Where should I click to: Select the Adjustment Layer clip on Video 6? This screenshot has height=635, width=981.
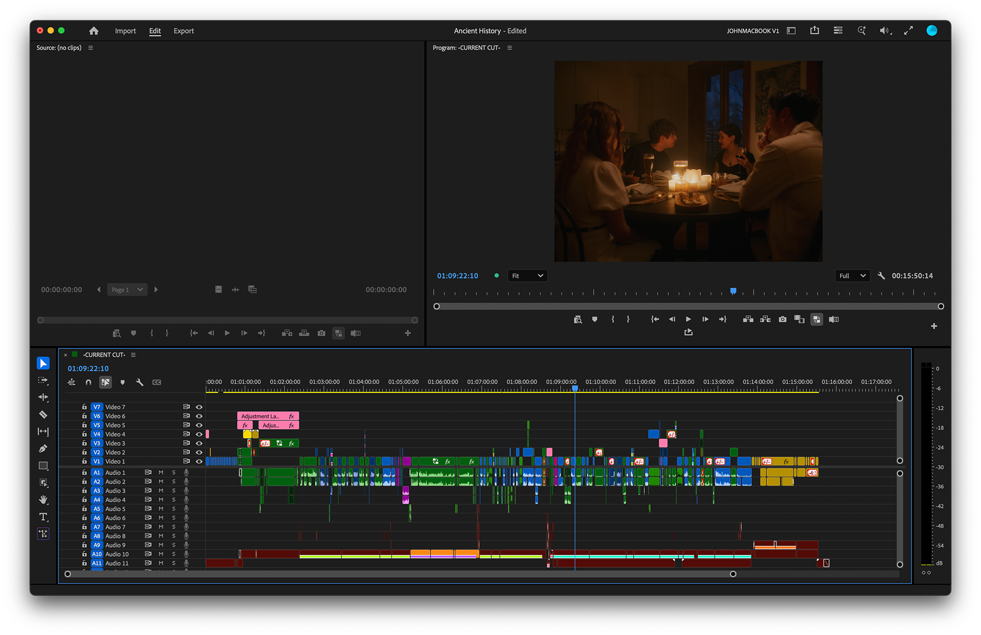[x=268, y=416]
